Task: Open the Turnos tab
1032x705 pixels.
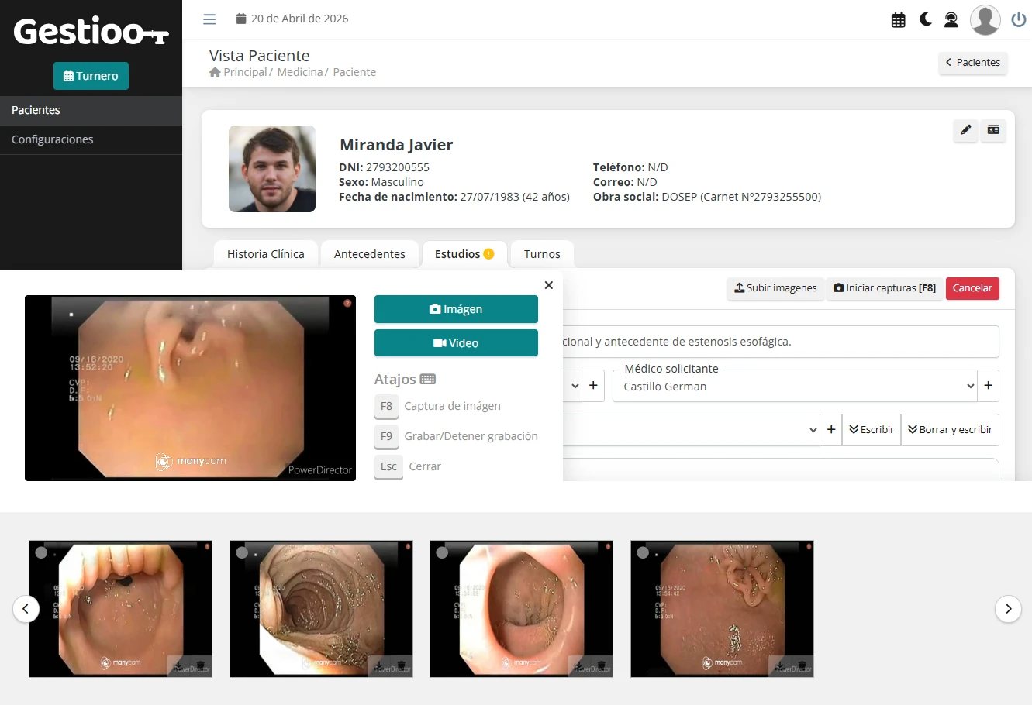Action: point(542,254)
